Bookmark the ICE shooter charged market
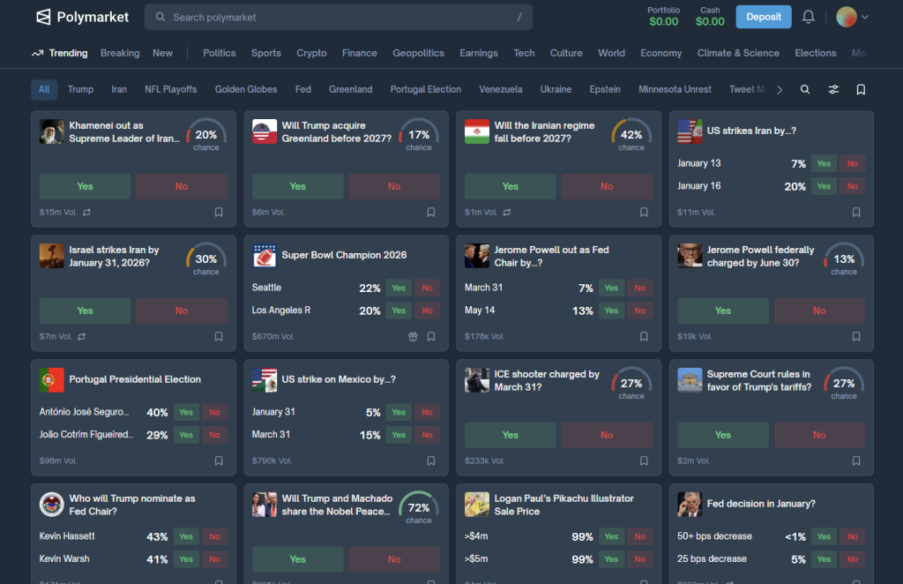The width and height of the screenshot is (903, 584). coord(644,460)
